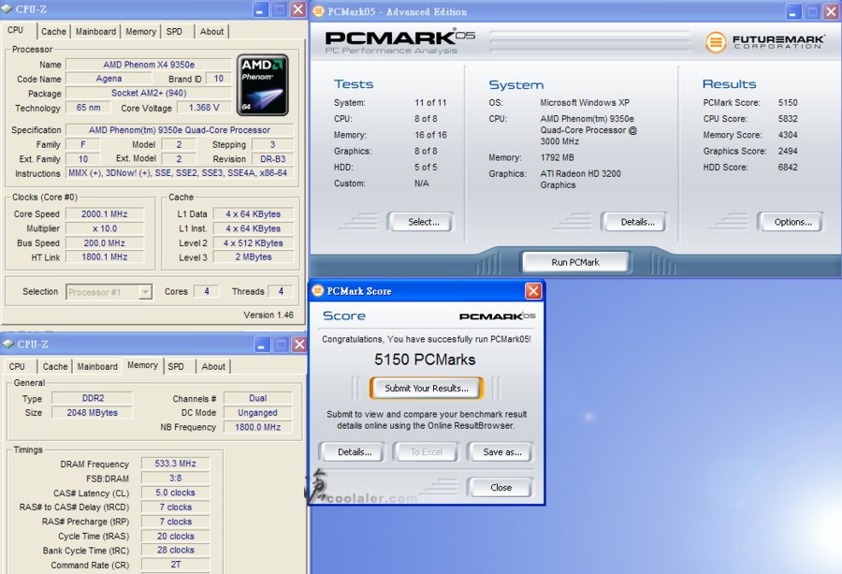Show About tab in the CPU-Z processor window
This screenshot has width=842, height=574.
211,32
